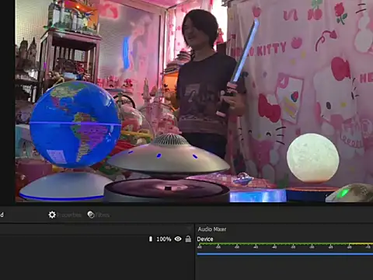Screen dimensions: 373x280
Task: Click the Device audio level meter
Action: (x=285, y=246)
